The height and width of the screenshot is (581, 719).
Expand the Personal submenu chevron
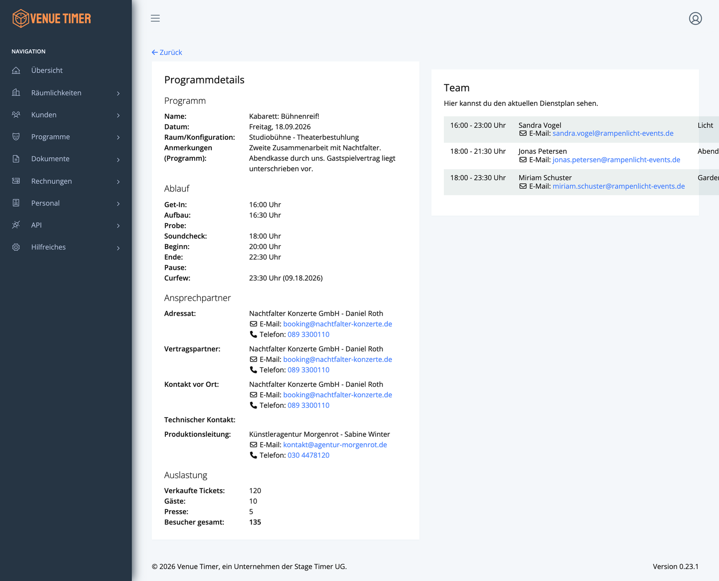point(118,204)
